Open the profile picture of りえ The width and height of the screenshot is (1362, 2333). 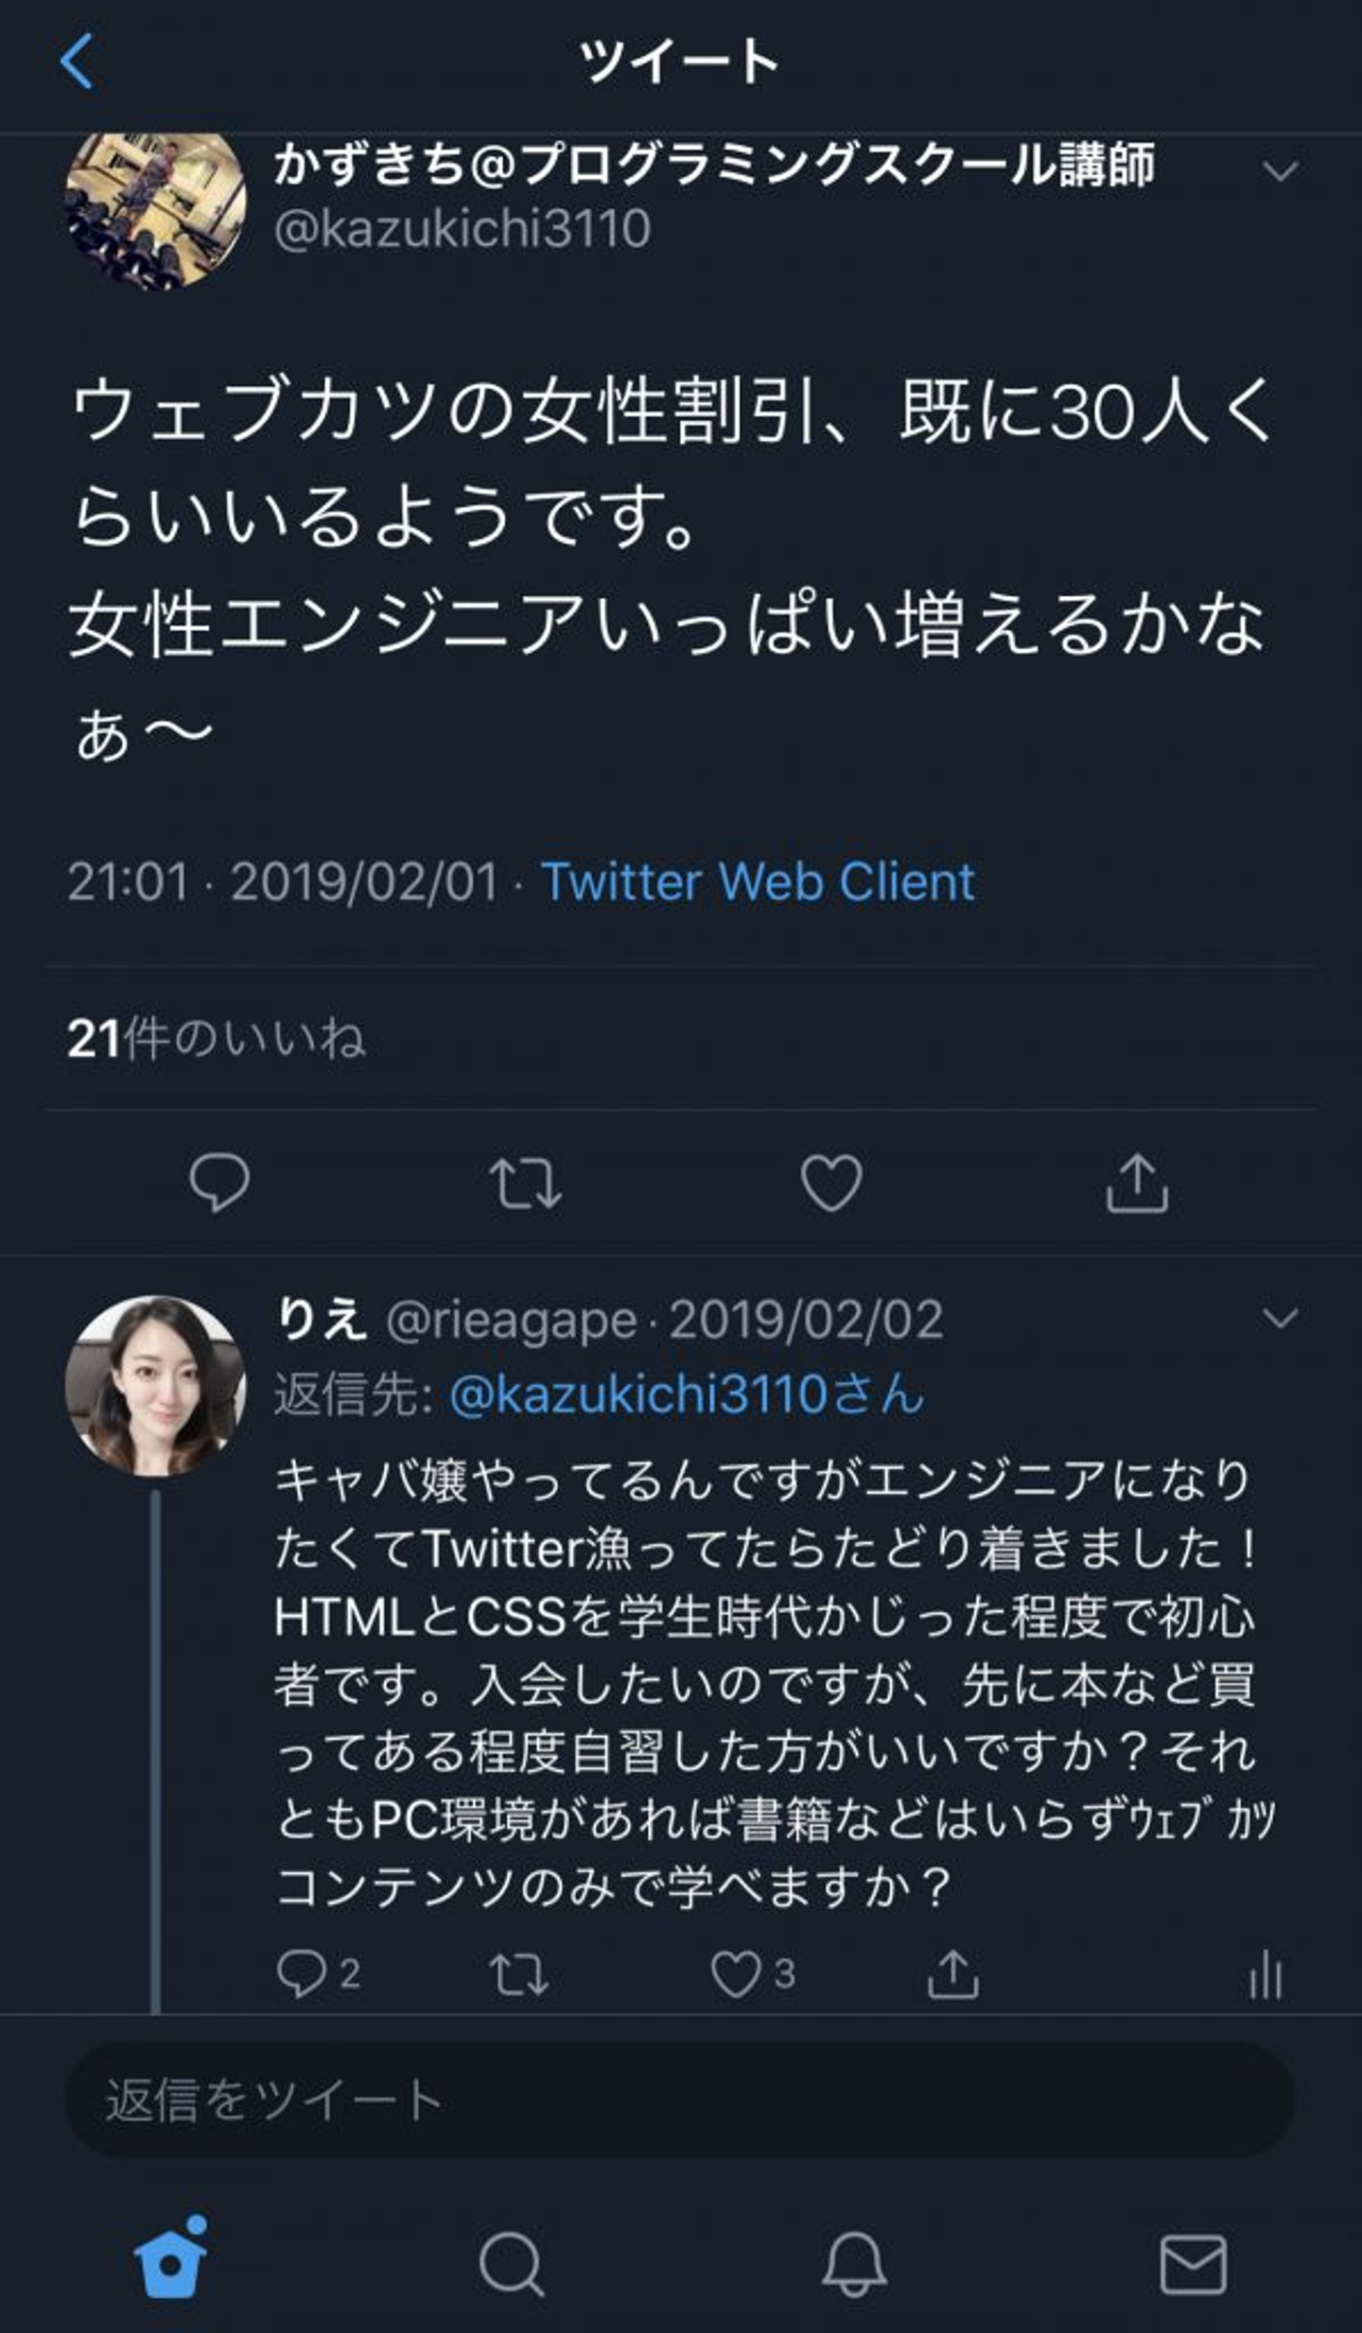tap(156, 1386)
